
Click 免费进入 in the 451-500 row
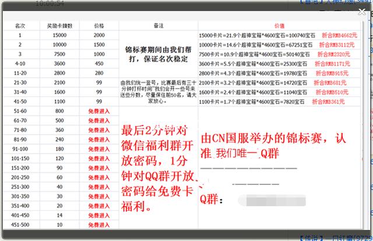(x=99, y=225)
